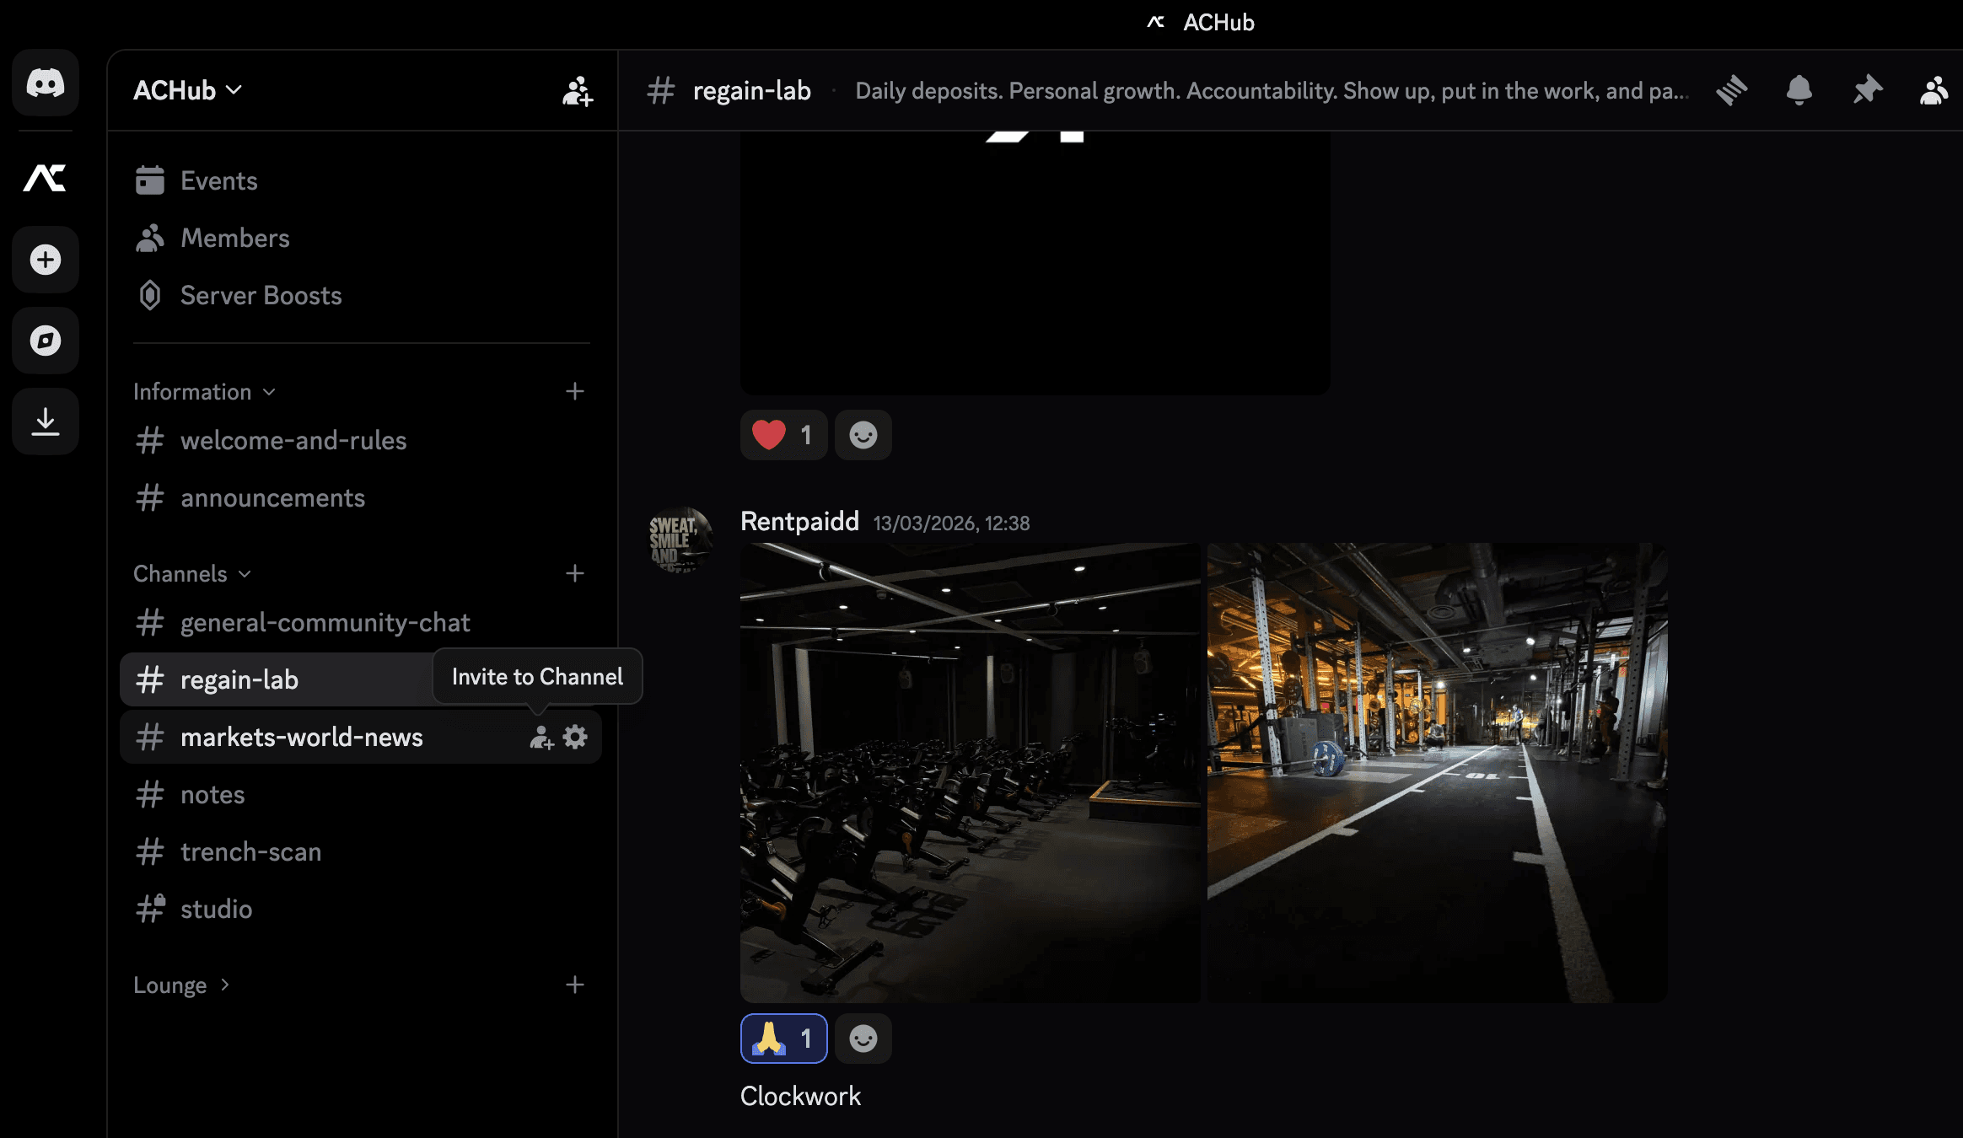Viewport: 1963px width, 1138px height.
Task: Open the spin bikes gym photo
Action: point(970,772)
